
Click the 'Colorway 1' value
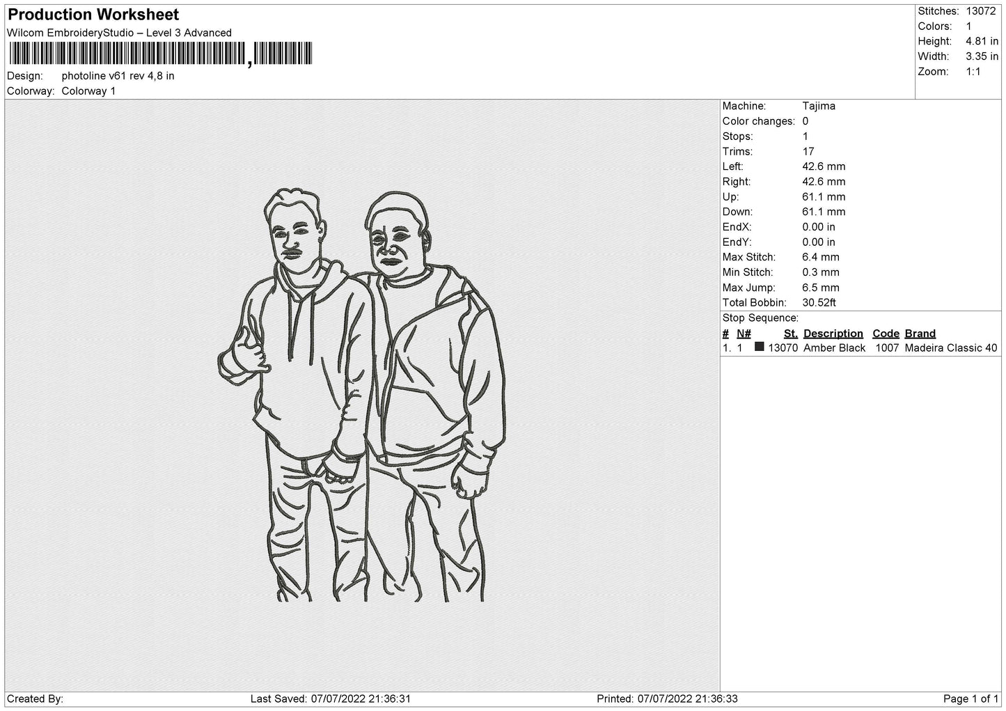pos(88,91)
